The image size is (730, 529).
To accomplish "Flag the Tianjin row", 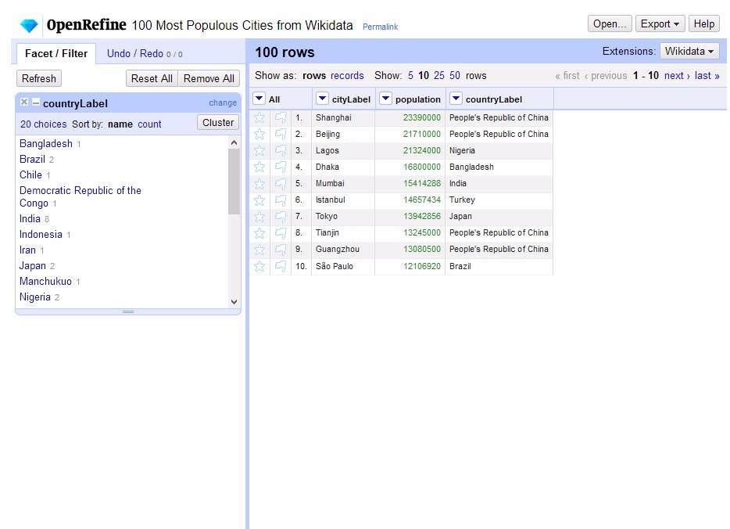I will point(281,232).
